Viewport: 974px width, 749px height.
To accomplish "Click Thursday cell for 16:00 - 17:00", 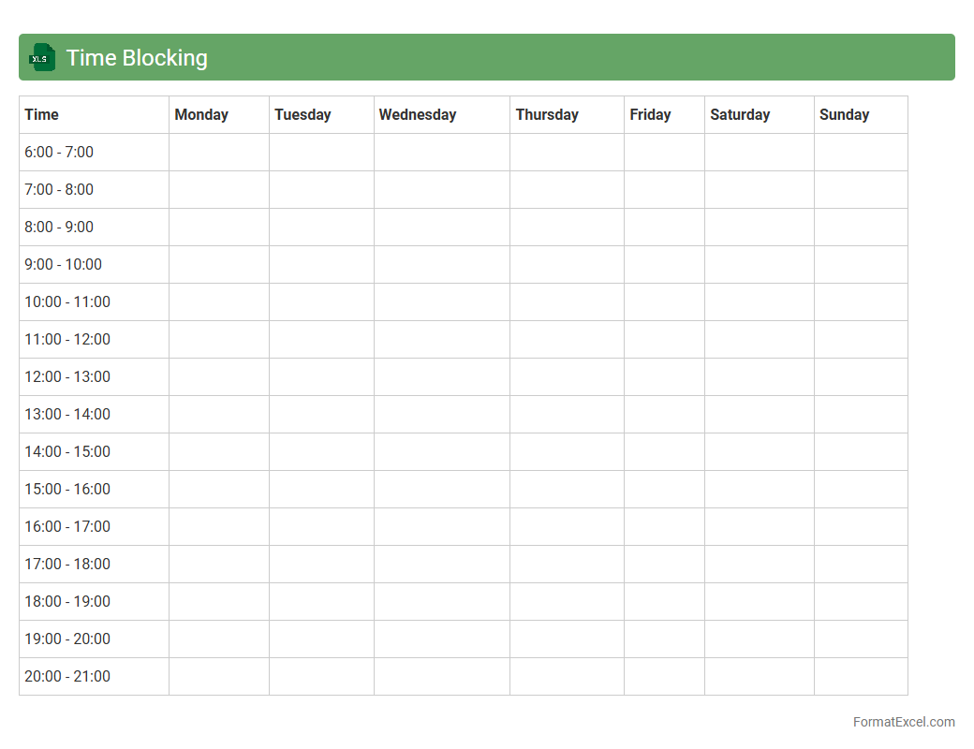I will [x=567, y=526].
